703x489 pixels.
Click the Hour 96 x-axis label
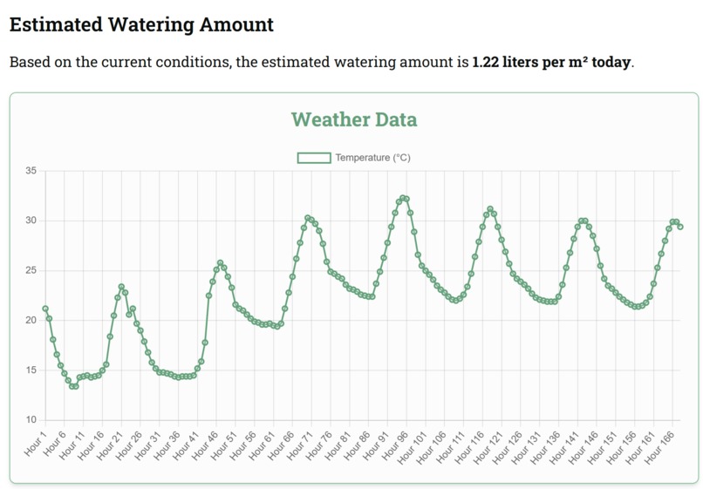395,445
